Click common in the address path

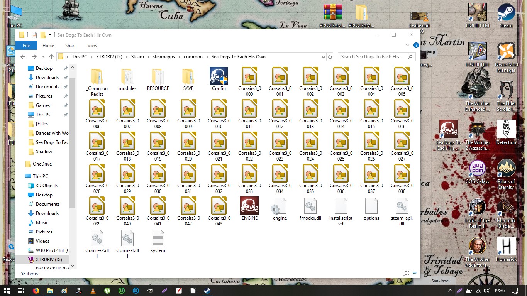tap(193, 57)
